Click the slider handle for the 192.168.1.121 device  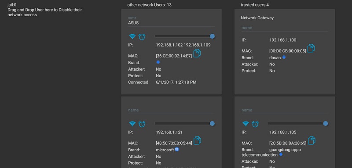tap(212, 124)
